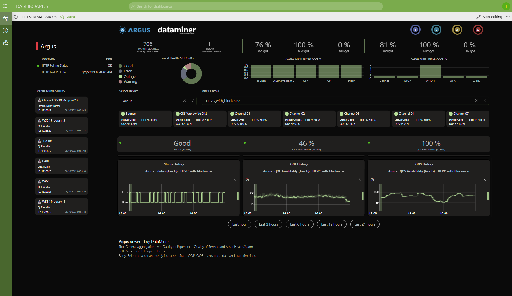Select the Channel 04 asset card
Viewport: 512px width, 296px height.
click(x=418, y=119)
